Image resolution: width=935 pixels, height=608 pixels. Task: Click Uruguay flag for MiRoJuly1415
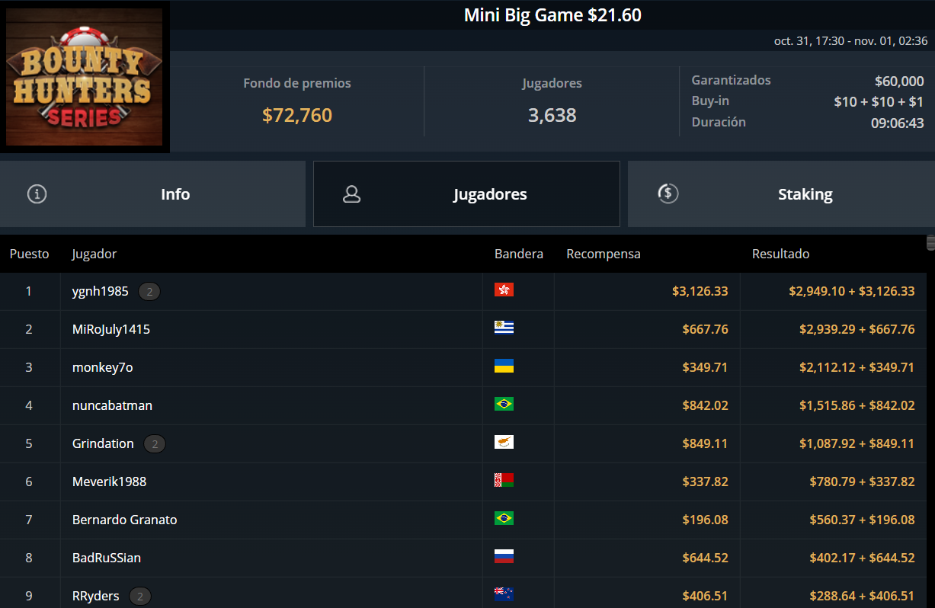click(504, 328)
